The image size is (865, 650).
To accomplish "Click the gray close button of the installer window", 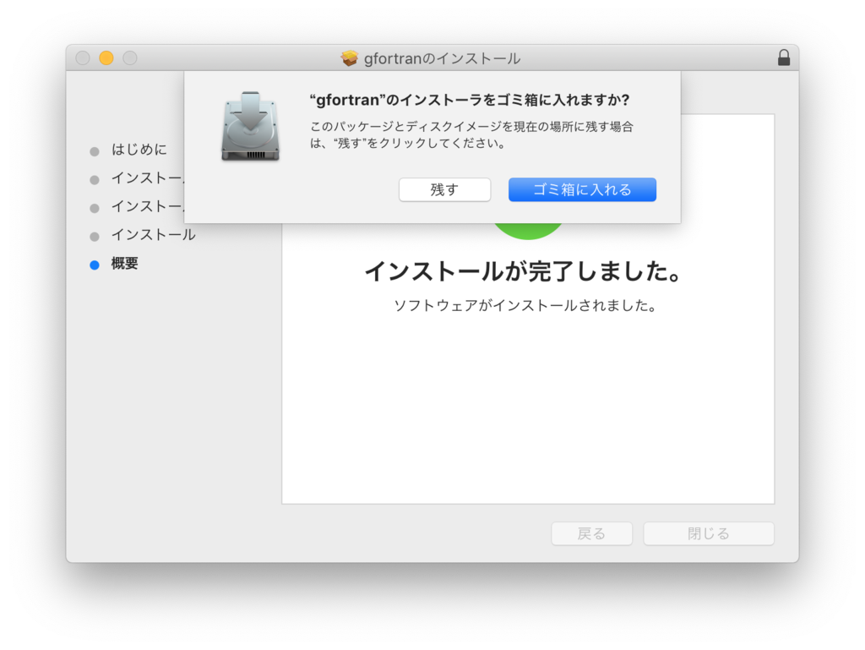I will pos(83,58).
